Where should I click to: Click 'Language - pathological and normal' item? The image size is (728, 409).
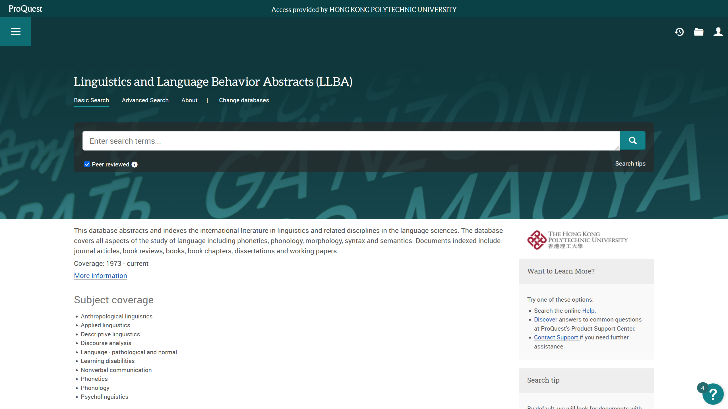129,352
